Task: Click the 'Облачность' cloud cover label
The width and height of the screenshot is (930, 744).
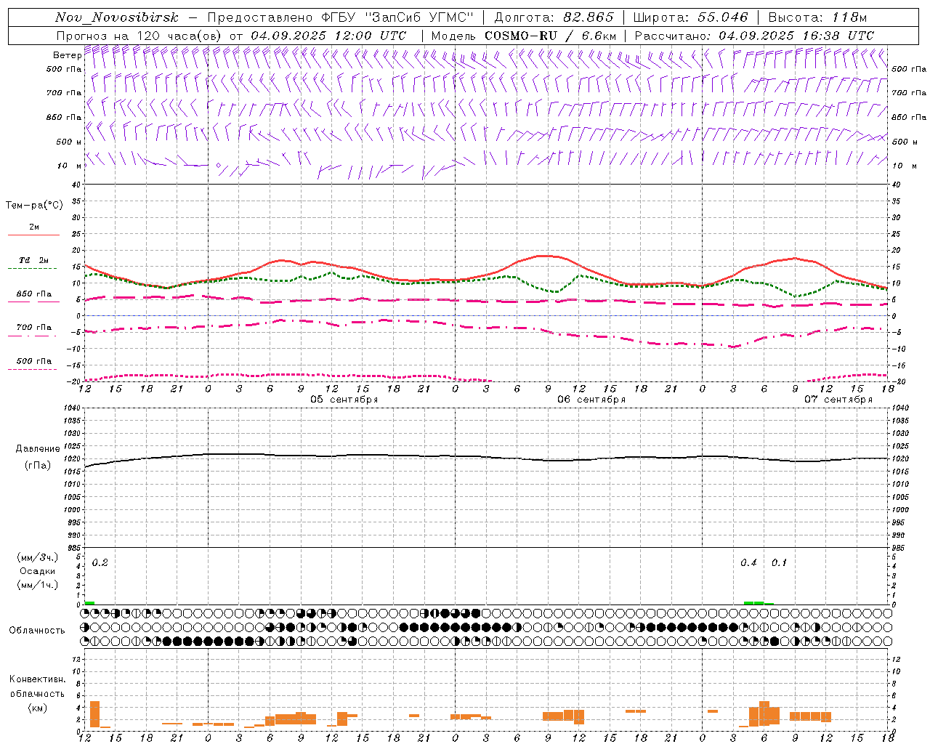Action: click(x=37, y=631)
